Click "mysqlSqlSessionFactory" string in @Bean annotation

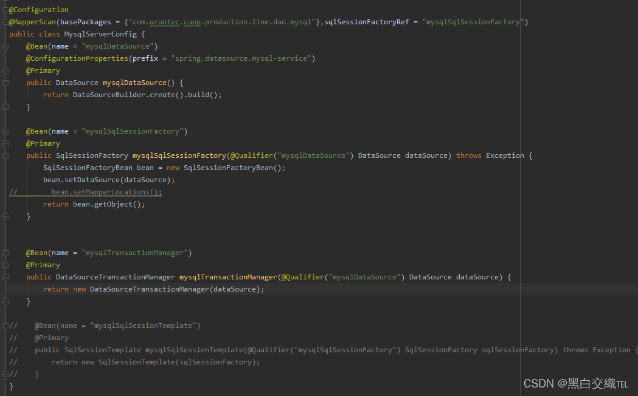[x=133, y=131]
